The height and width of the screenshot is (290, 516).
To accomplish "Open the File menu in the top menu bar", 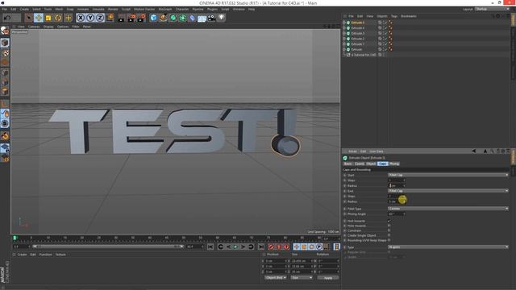I will pos(4,9).
